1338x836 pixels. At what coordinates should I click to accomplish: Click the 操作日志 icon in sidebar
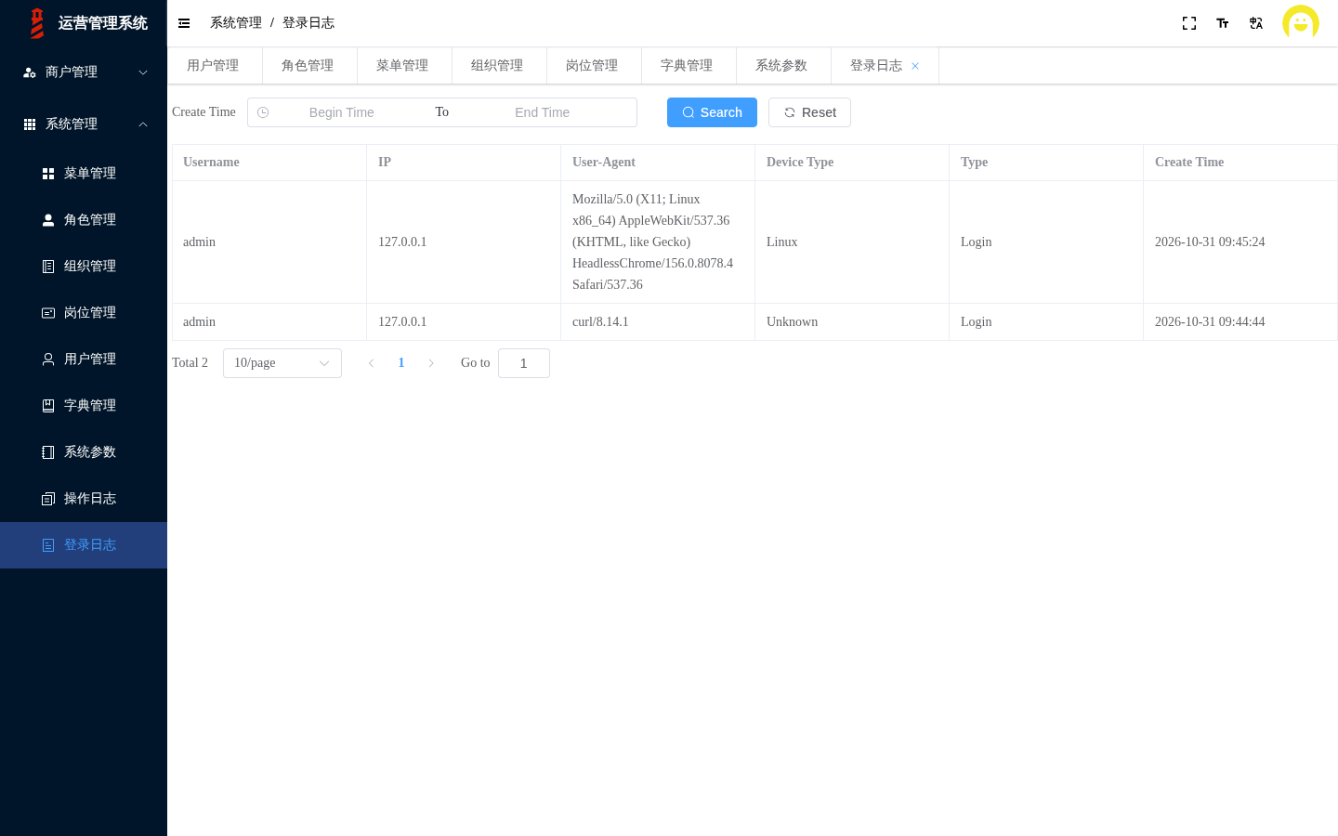[x=48, y=499]
